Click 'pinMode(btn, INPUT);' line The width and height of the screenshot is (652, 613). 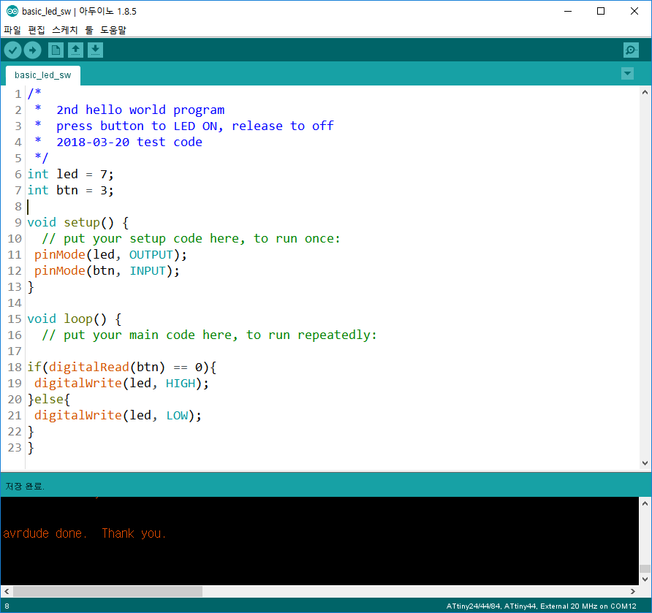[x=107, y=270]
